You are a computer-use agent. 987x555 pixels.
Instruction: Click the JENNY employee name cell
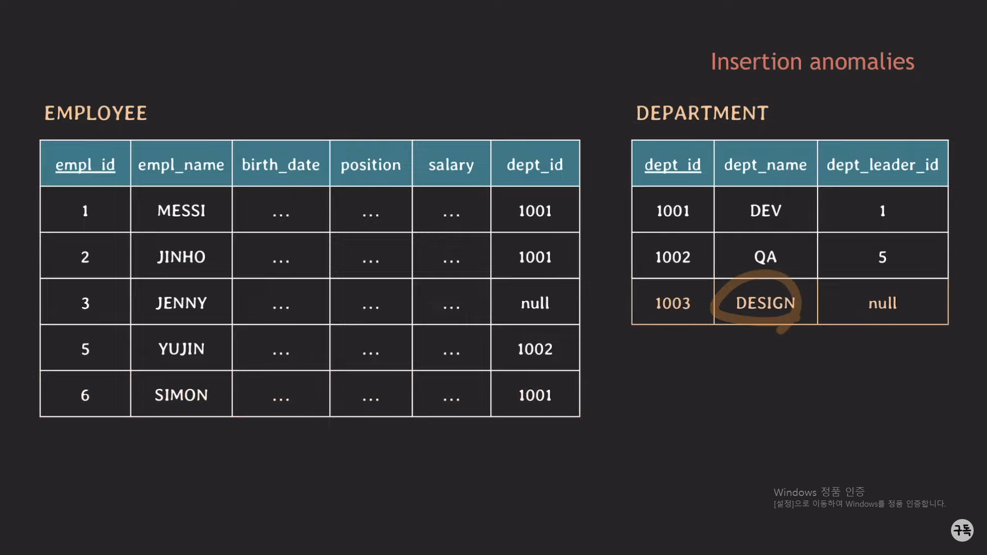[181, 303]
